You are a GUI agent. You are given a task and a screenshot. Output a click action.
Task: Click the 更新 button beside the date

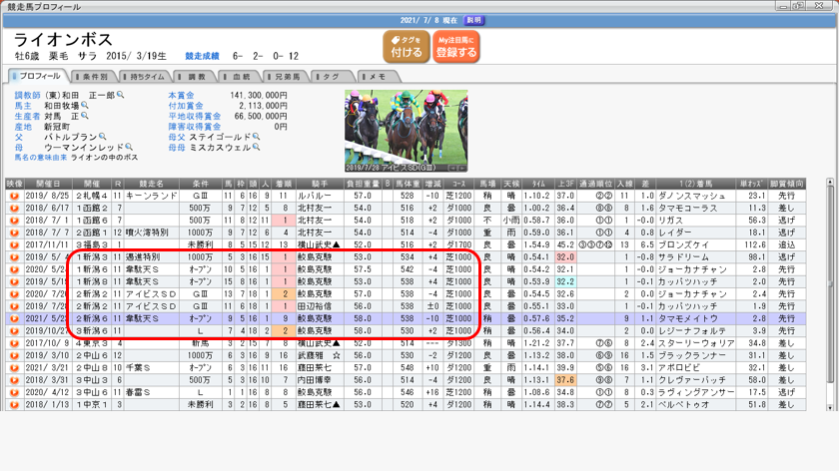click(x=474, y=20)
